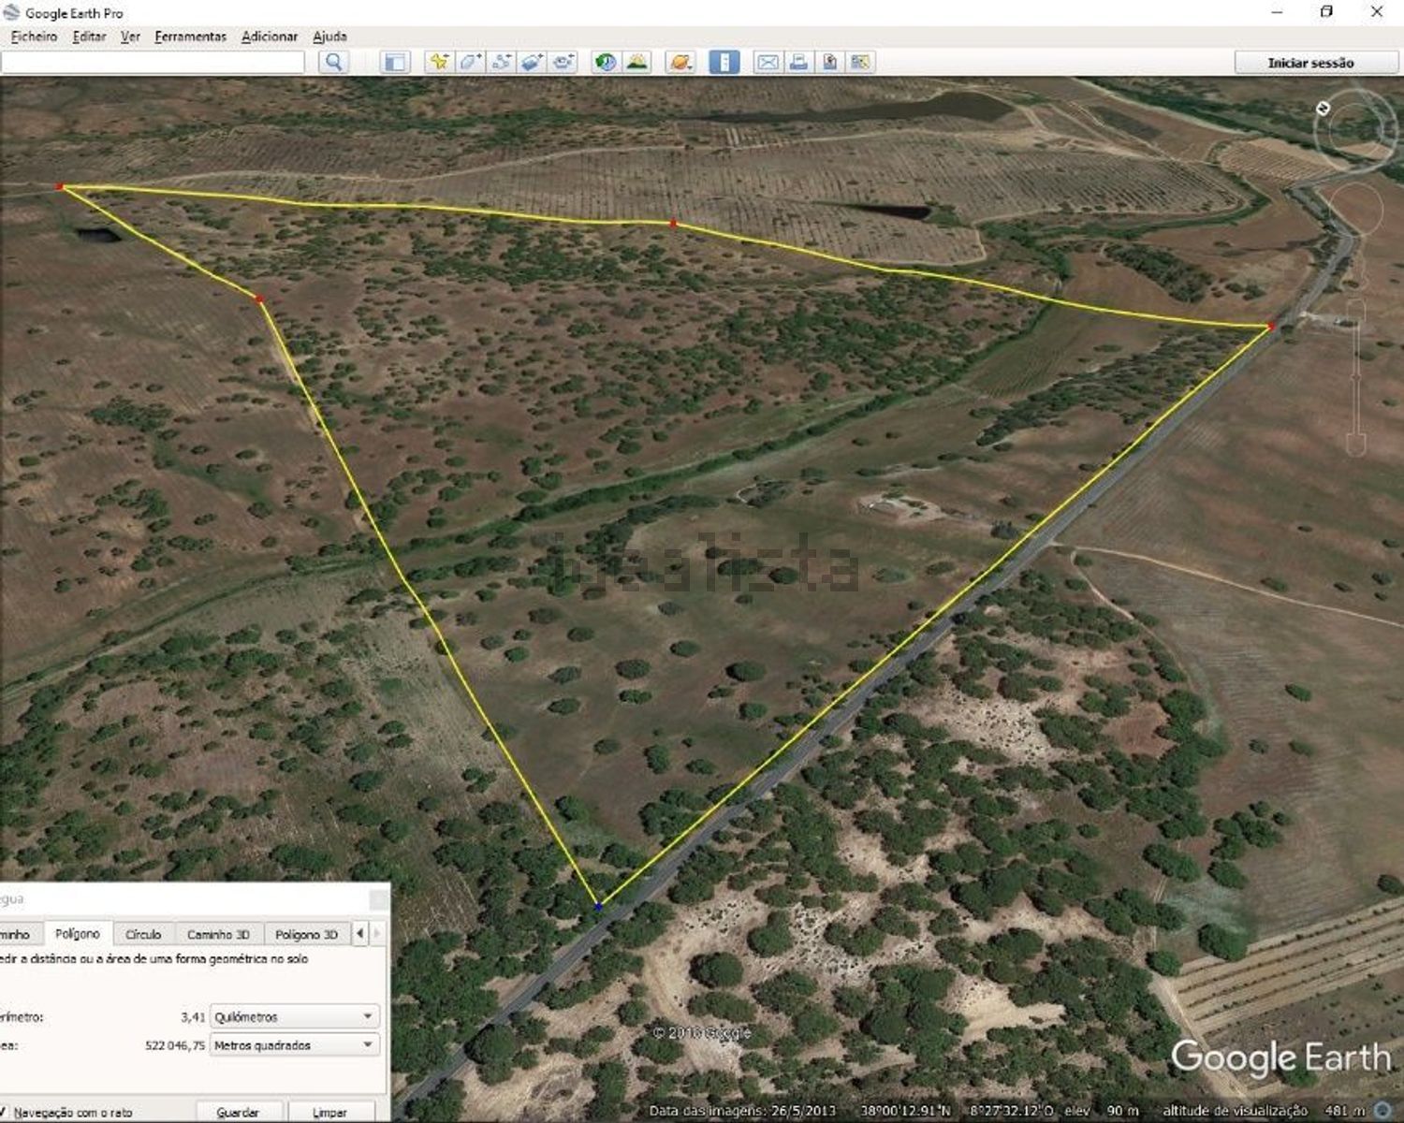The height and width of the screenshot is (1123, 1404).
Task: Click the ruler tool icon
Action: (x=724, y=63)
